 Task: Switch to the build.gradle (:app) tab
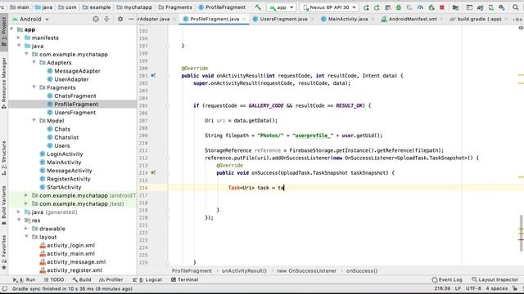tap(479, 19)
